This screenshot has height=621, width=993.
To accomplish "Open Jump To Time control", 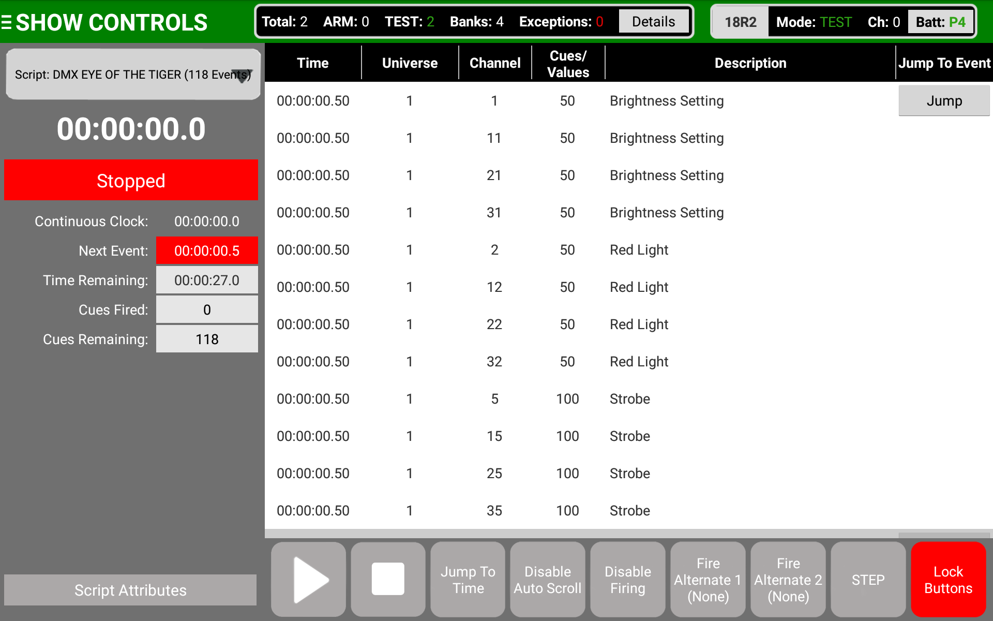I will click(468, 579).
